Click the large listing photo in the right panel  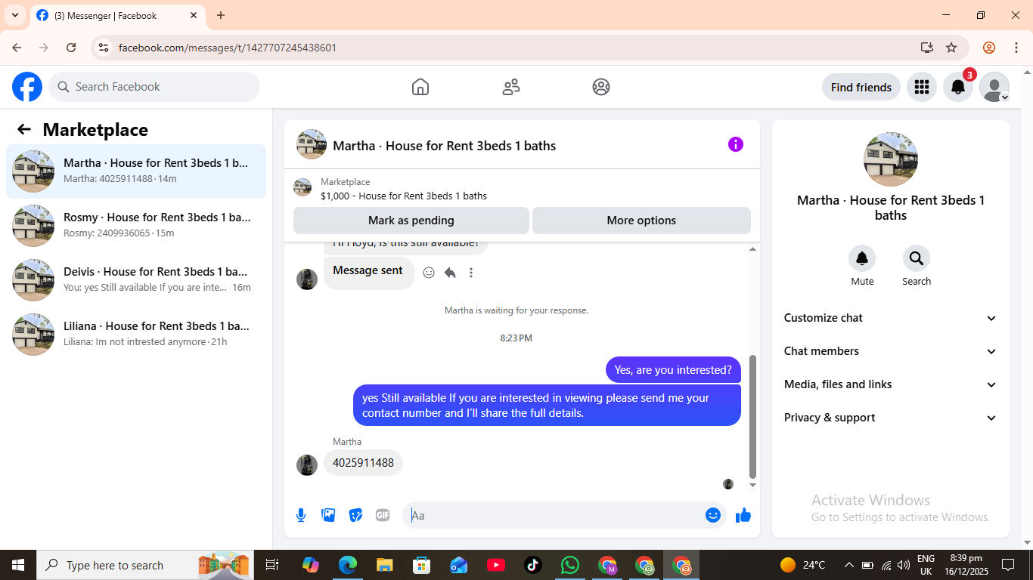[x=891, y=159]
